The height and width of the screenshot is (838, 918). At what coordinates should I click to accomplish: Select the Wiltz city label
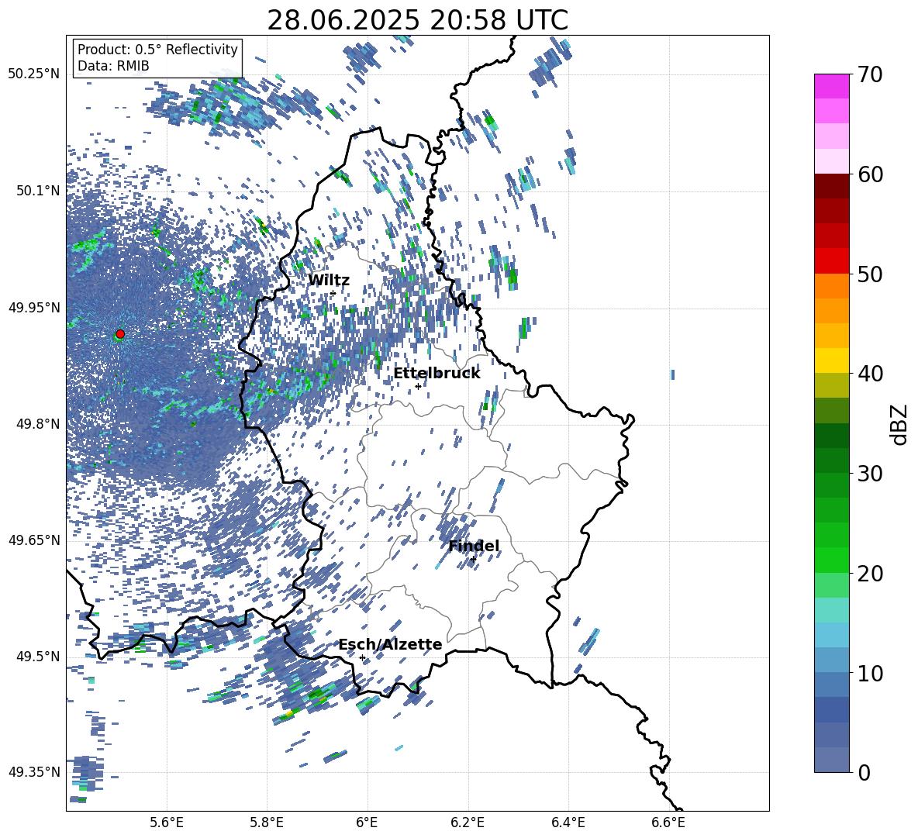tap(329, 281)
